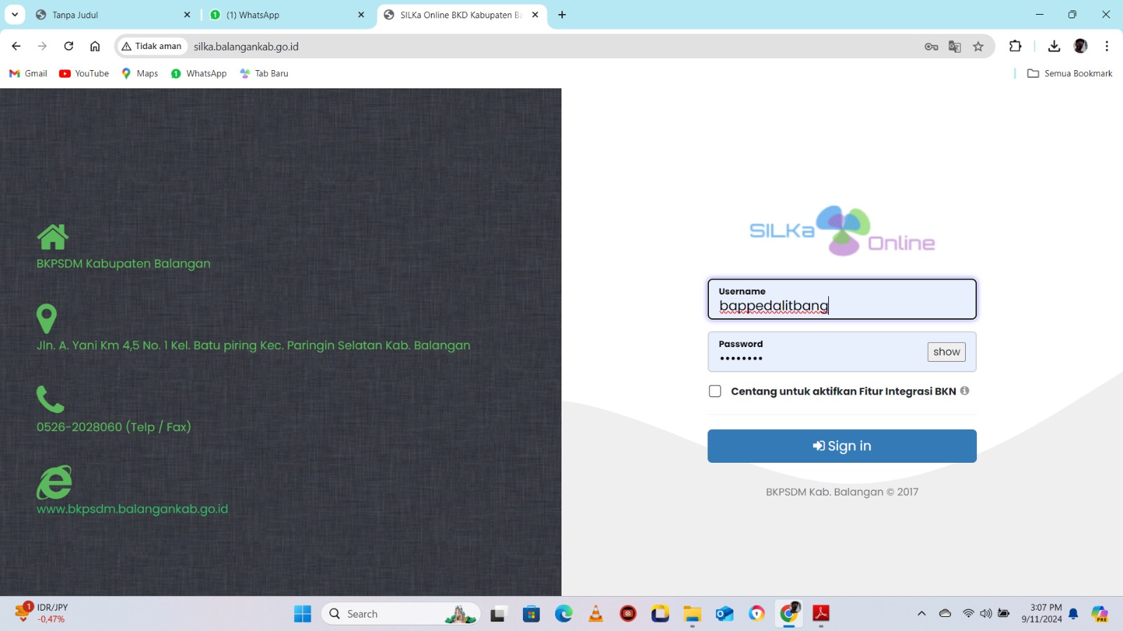
Task: Switch to the Tanpa Judul tab
Action: click(x=114, y=15)
